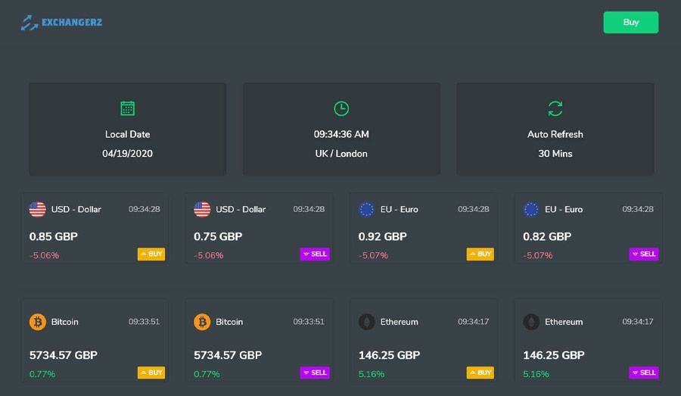Click EU flag icon on 0.92 GBP card
Viewport: 681px width, 396px height.
(366, 209)
